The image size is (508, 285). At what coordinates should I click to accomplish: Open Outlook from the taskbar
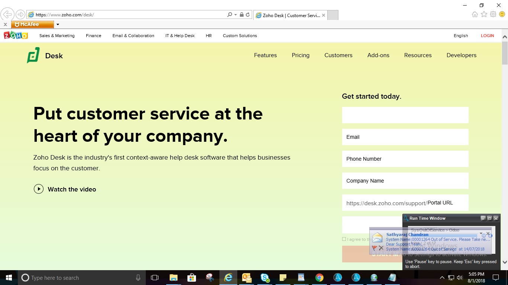247,278
